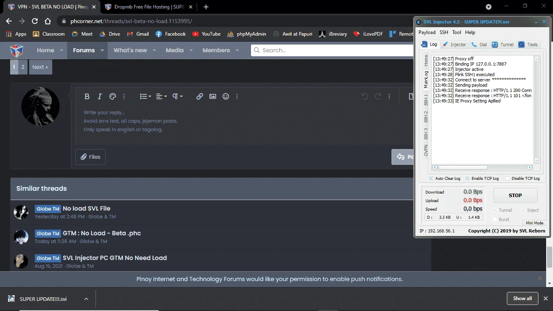This screenshot has width=553, height=311.
Task: Click the STOP button in SVL Injector
Action: pyautogui.click(x=515, y=195)
